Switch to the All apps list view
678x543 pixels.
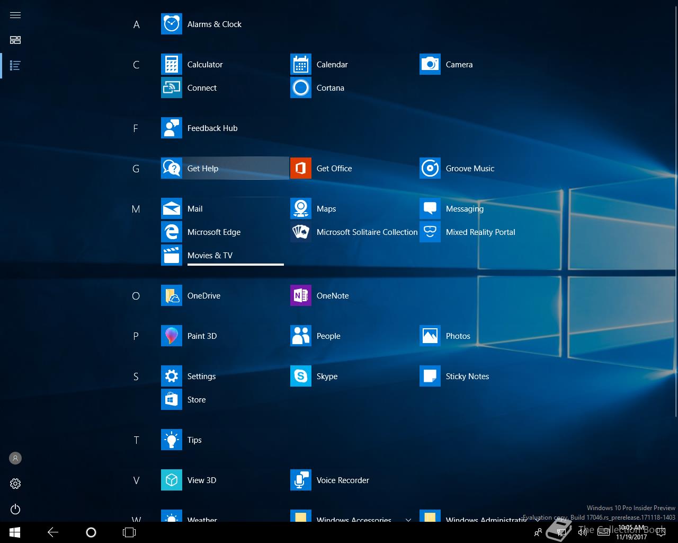pyautogui.click(x=15, y=66)
